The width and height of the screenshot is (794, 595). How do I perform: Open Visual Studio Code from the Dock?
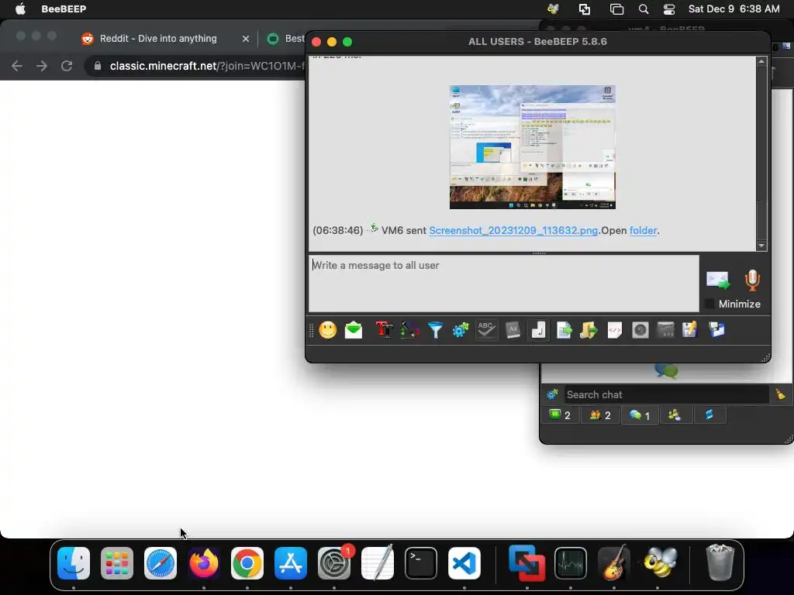pyautogui.click(x=464, y=563)
